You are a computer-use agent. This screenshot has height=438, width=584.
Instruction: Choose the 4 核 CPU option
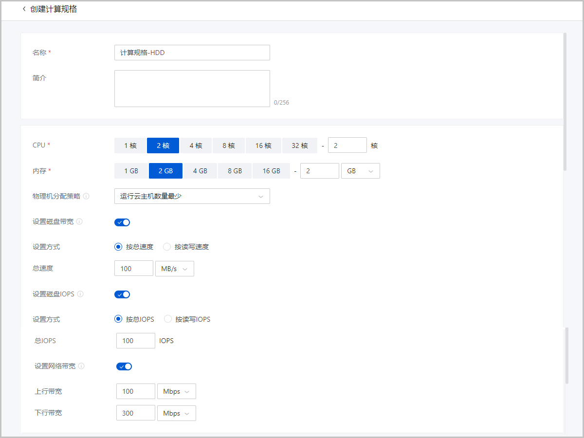pos(196,146)
